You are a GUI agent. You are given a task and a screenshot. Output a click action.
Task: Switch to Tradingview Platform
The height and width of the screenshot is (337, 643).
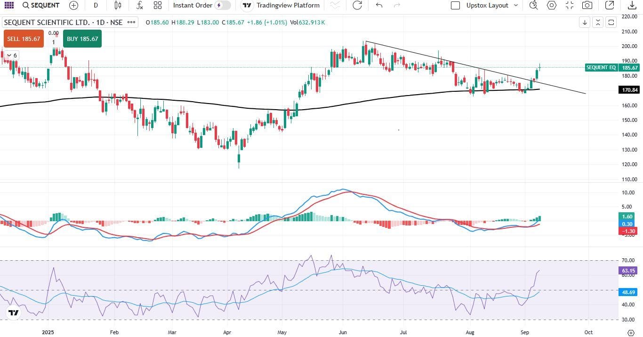(281, 5)
